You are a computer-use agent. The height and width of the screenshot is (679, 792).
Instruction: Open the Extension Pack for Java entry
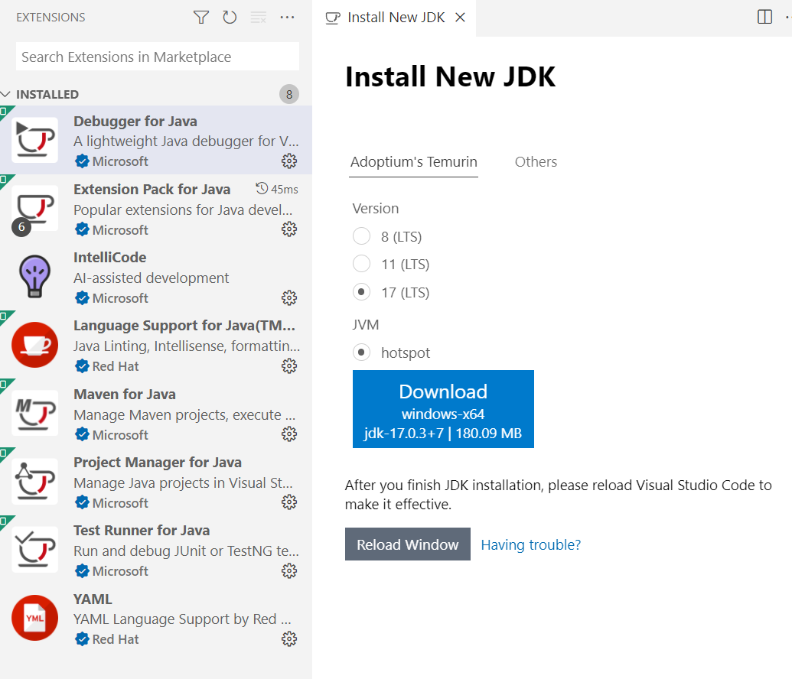tap(156, 208)
